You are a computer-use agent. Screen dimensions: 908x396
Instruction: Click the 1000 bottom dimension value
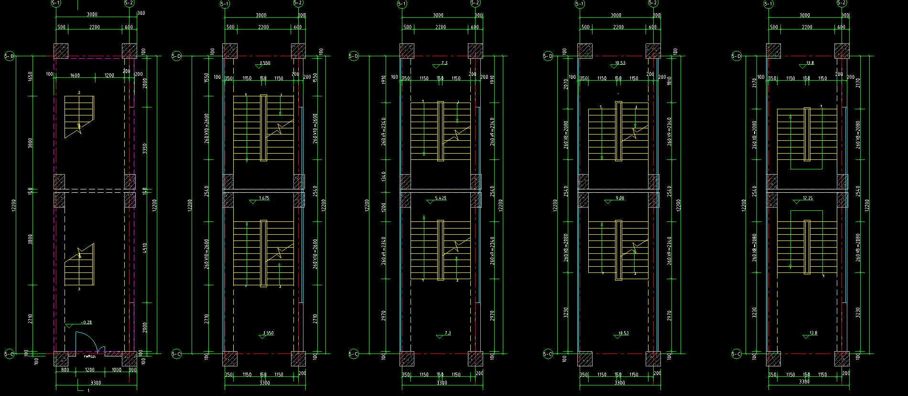(x=116, y=370)
